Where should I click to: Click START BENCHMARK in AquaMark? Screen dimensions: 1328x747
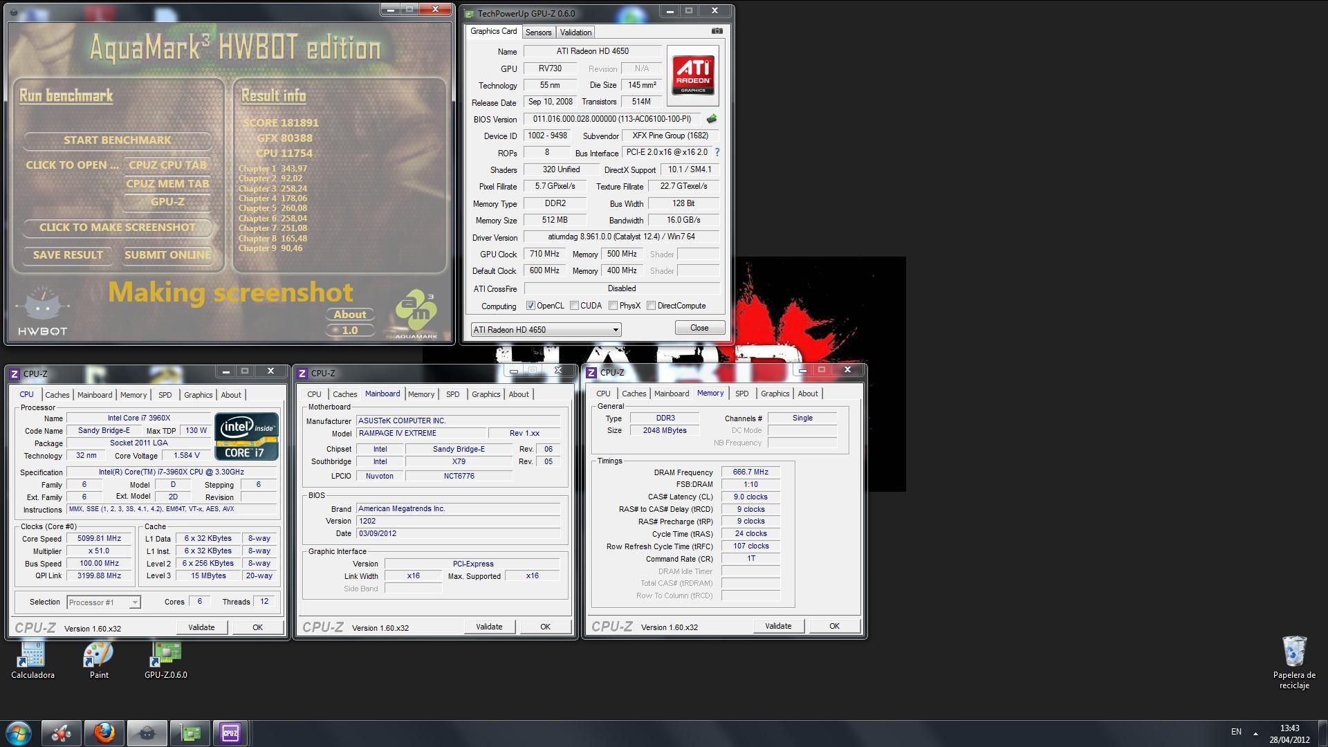click(x=118, y=140)
